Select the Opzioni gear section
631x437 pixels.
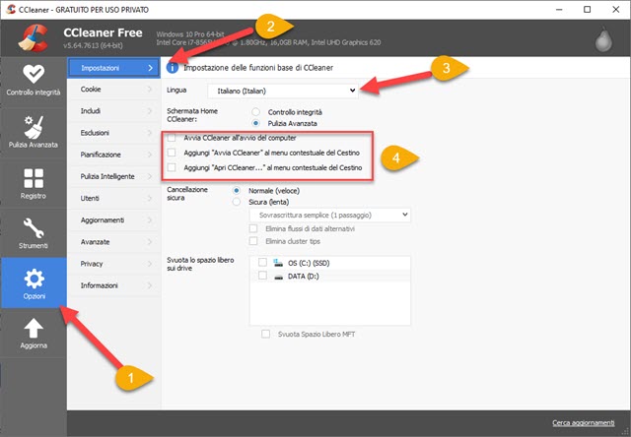coord(34,283)
